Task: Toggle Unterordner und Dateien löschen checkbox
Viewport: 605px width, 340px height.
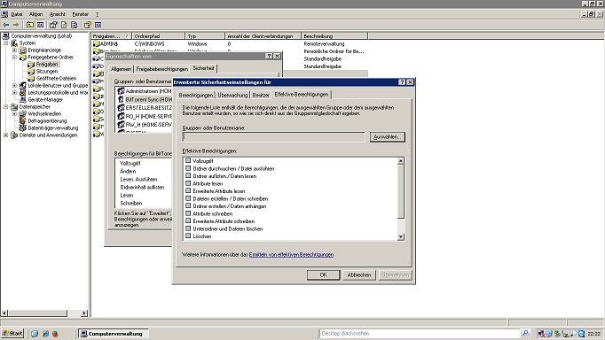Action: click(188, 228)
